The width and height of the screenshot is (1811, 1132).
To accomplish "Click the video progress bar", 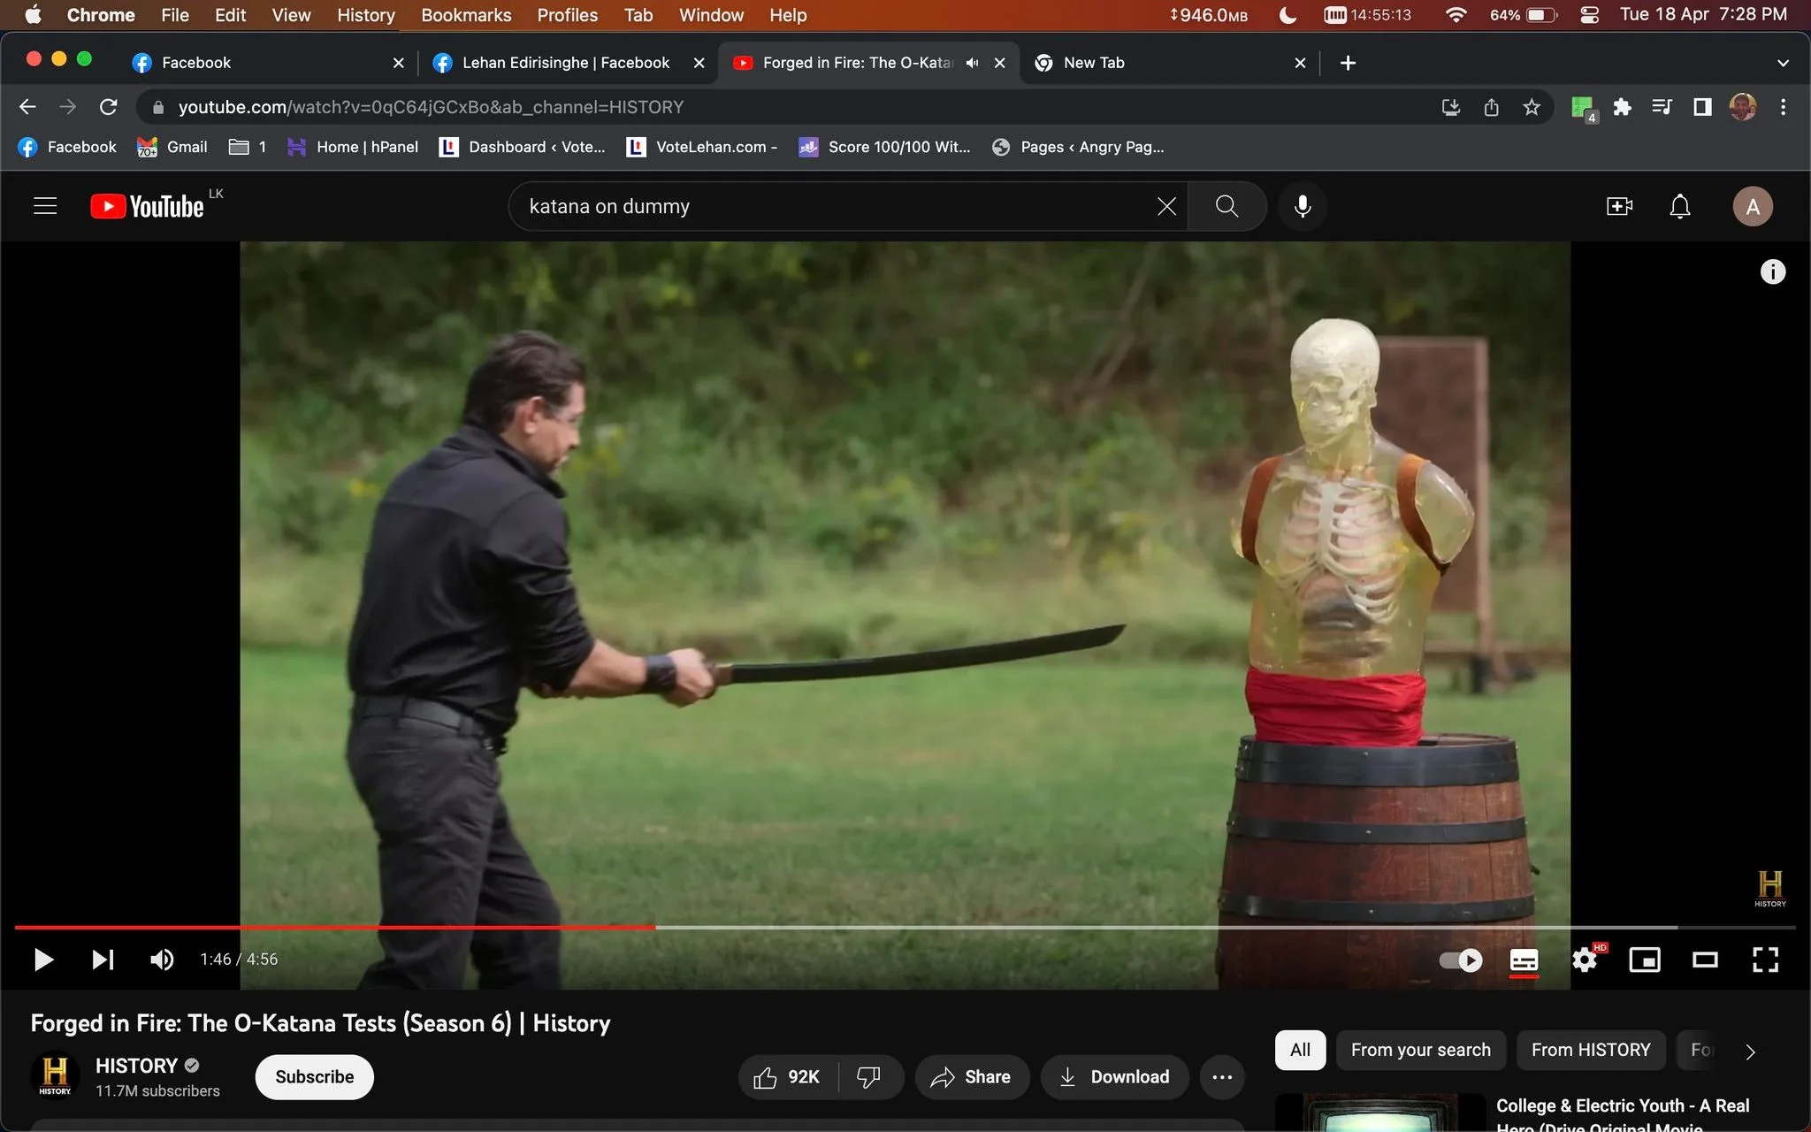I will click(905, 927).
